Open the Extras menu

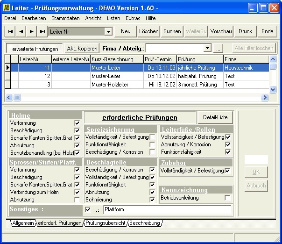point(133,18)
